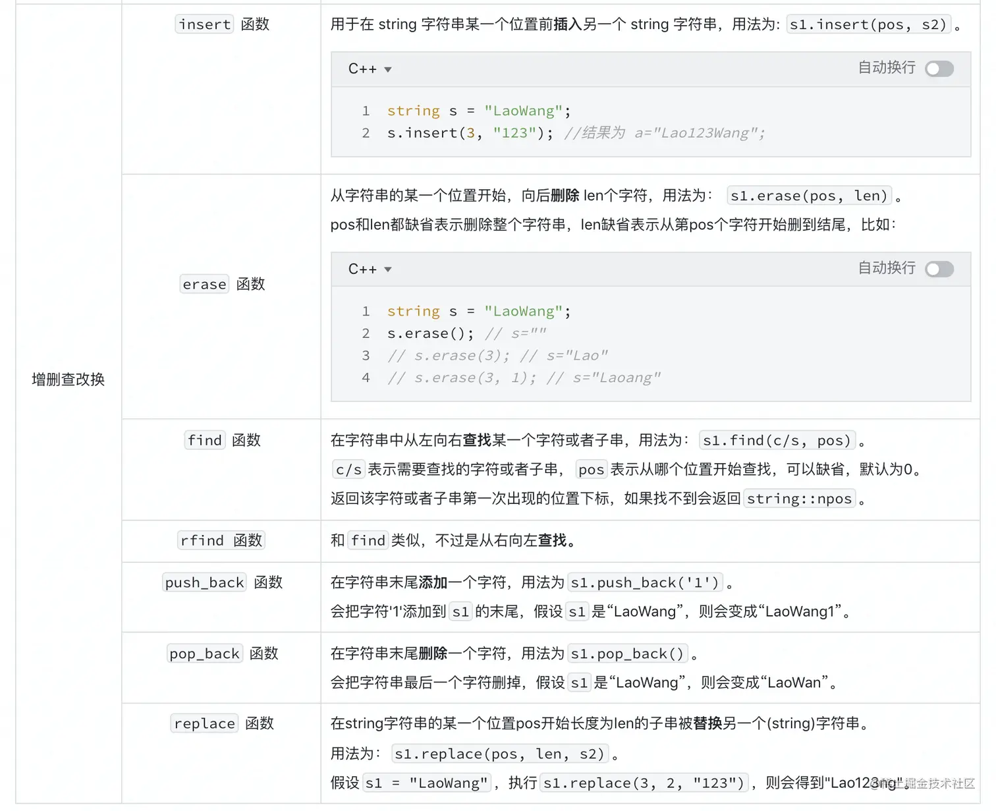Click the s1.erase(pos, len) inline code
This screenshot has width=996, height=811.
[810, 196]
